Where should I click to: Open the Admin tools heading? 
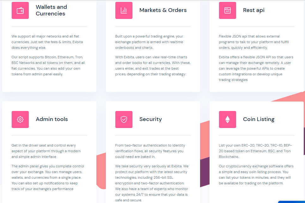pyautogui.click(x=52, y=119)
